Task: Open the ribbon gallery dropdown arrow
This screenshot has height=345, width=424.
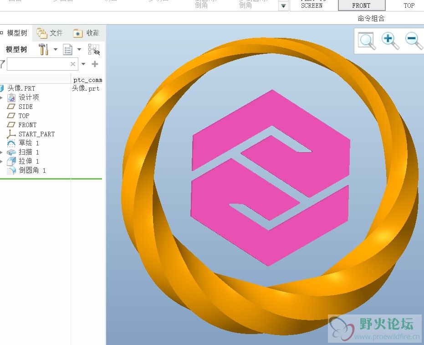Action: tap(283, 5)
